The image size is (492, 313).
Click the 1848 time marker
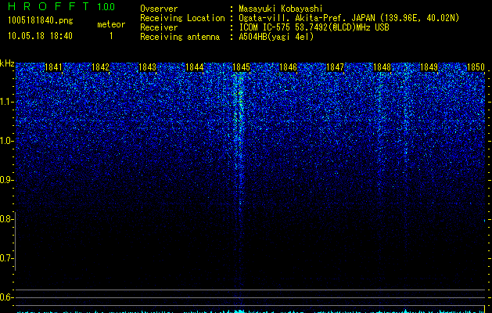click(382, 67)
